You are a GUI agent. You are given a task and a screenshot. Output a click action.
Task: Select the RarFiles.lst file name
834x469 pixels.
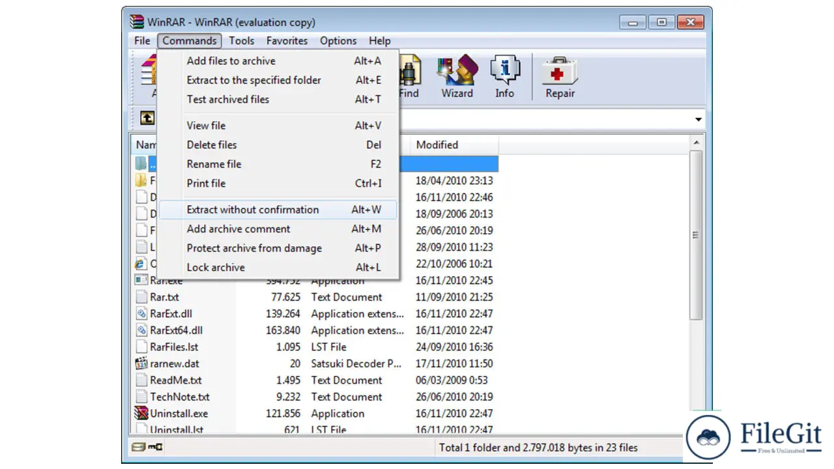coord(174,347)
